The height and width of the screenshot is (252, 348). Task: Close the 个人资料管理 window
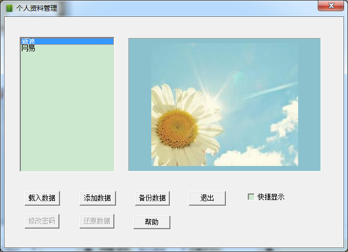331,6
